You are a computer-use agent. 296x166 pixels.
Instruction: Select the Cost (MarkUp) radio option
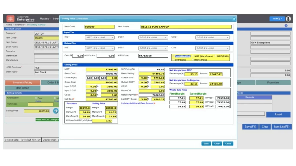pyautogui.click(x=173, y=56)
